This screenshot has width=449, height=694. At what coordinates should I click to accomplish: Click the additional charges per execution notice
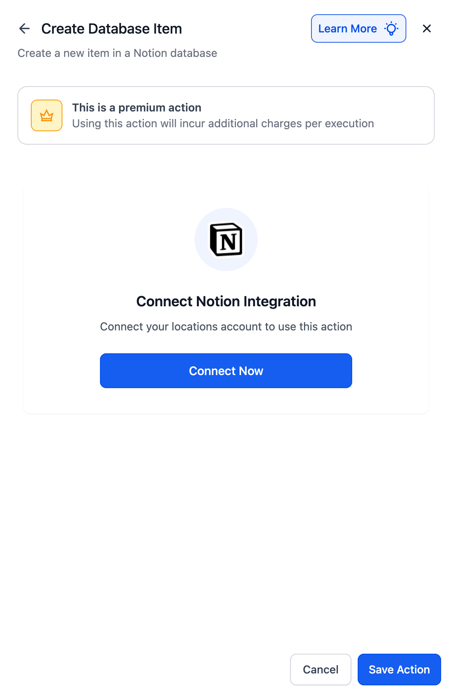click(223, 124)
